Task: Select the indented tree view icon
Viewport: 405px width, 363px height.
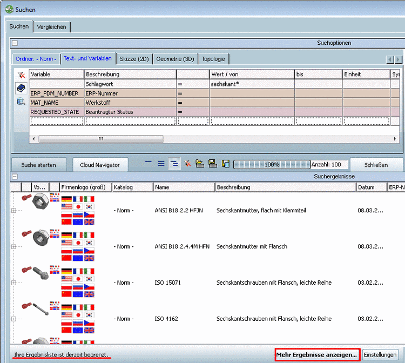Action: (174, 163)
